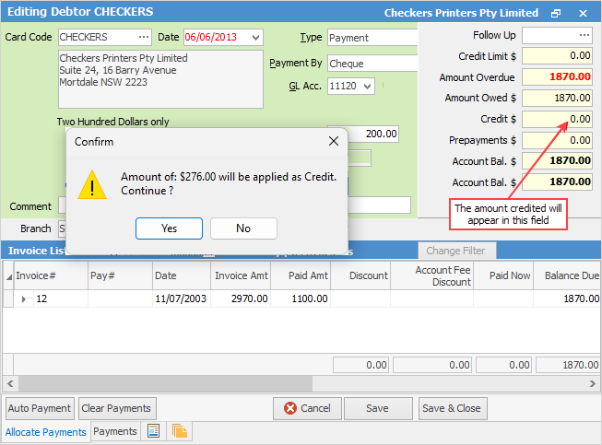Switch to the Payments tab

tap(115, 431)
